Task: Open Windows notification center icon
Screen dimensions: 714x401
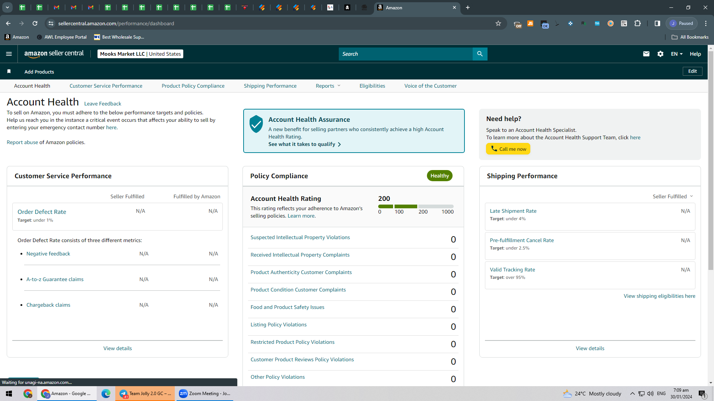Action: tap(702, 394)
